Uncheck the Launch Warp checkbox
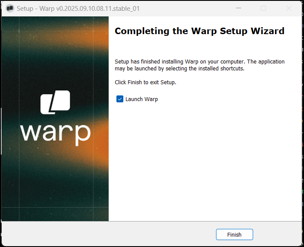 [x=119, y=99]
